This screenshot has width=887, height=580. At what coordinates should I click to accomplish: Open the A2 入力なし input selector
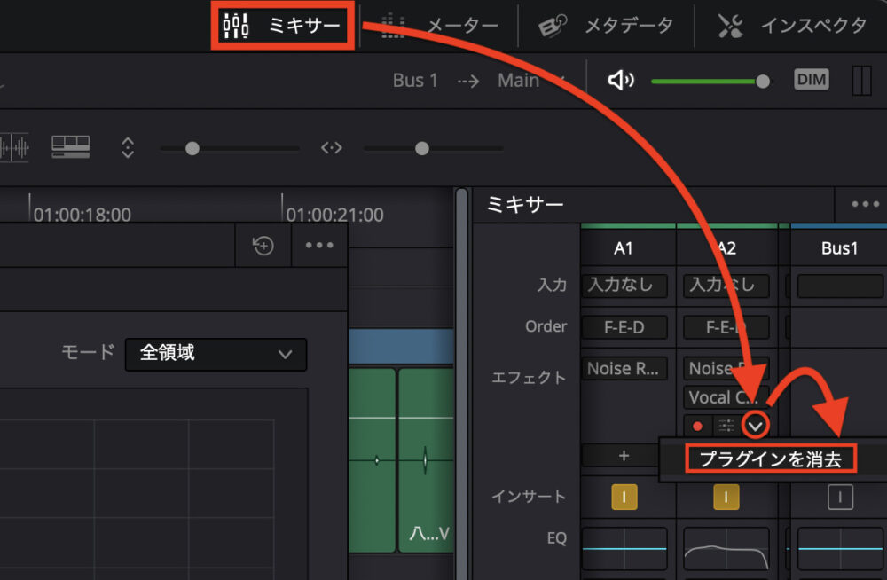click(726, 286)
